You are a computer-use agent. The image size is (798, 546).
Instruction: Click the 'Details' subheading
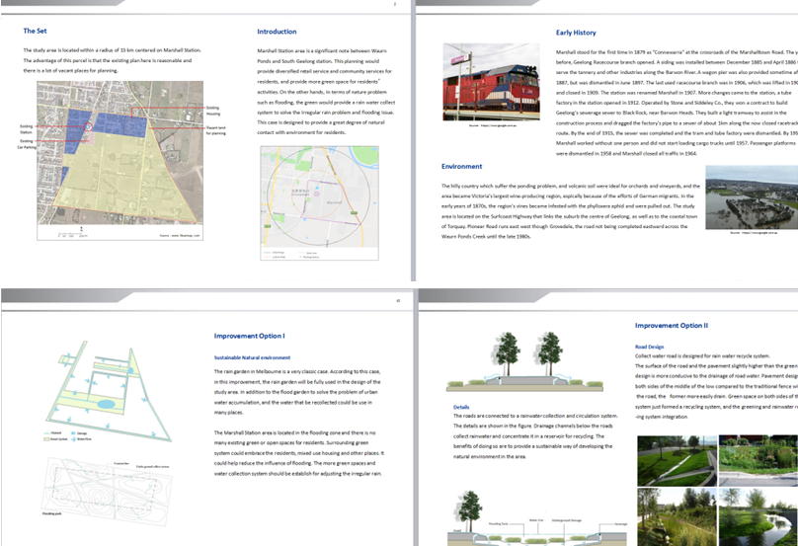pos(461,407)
